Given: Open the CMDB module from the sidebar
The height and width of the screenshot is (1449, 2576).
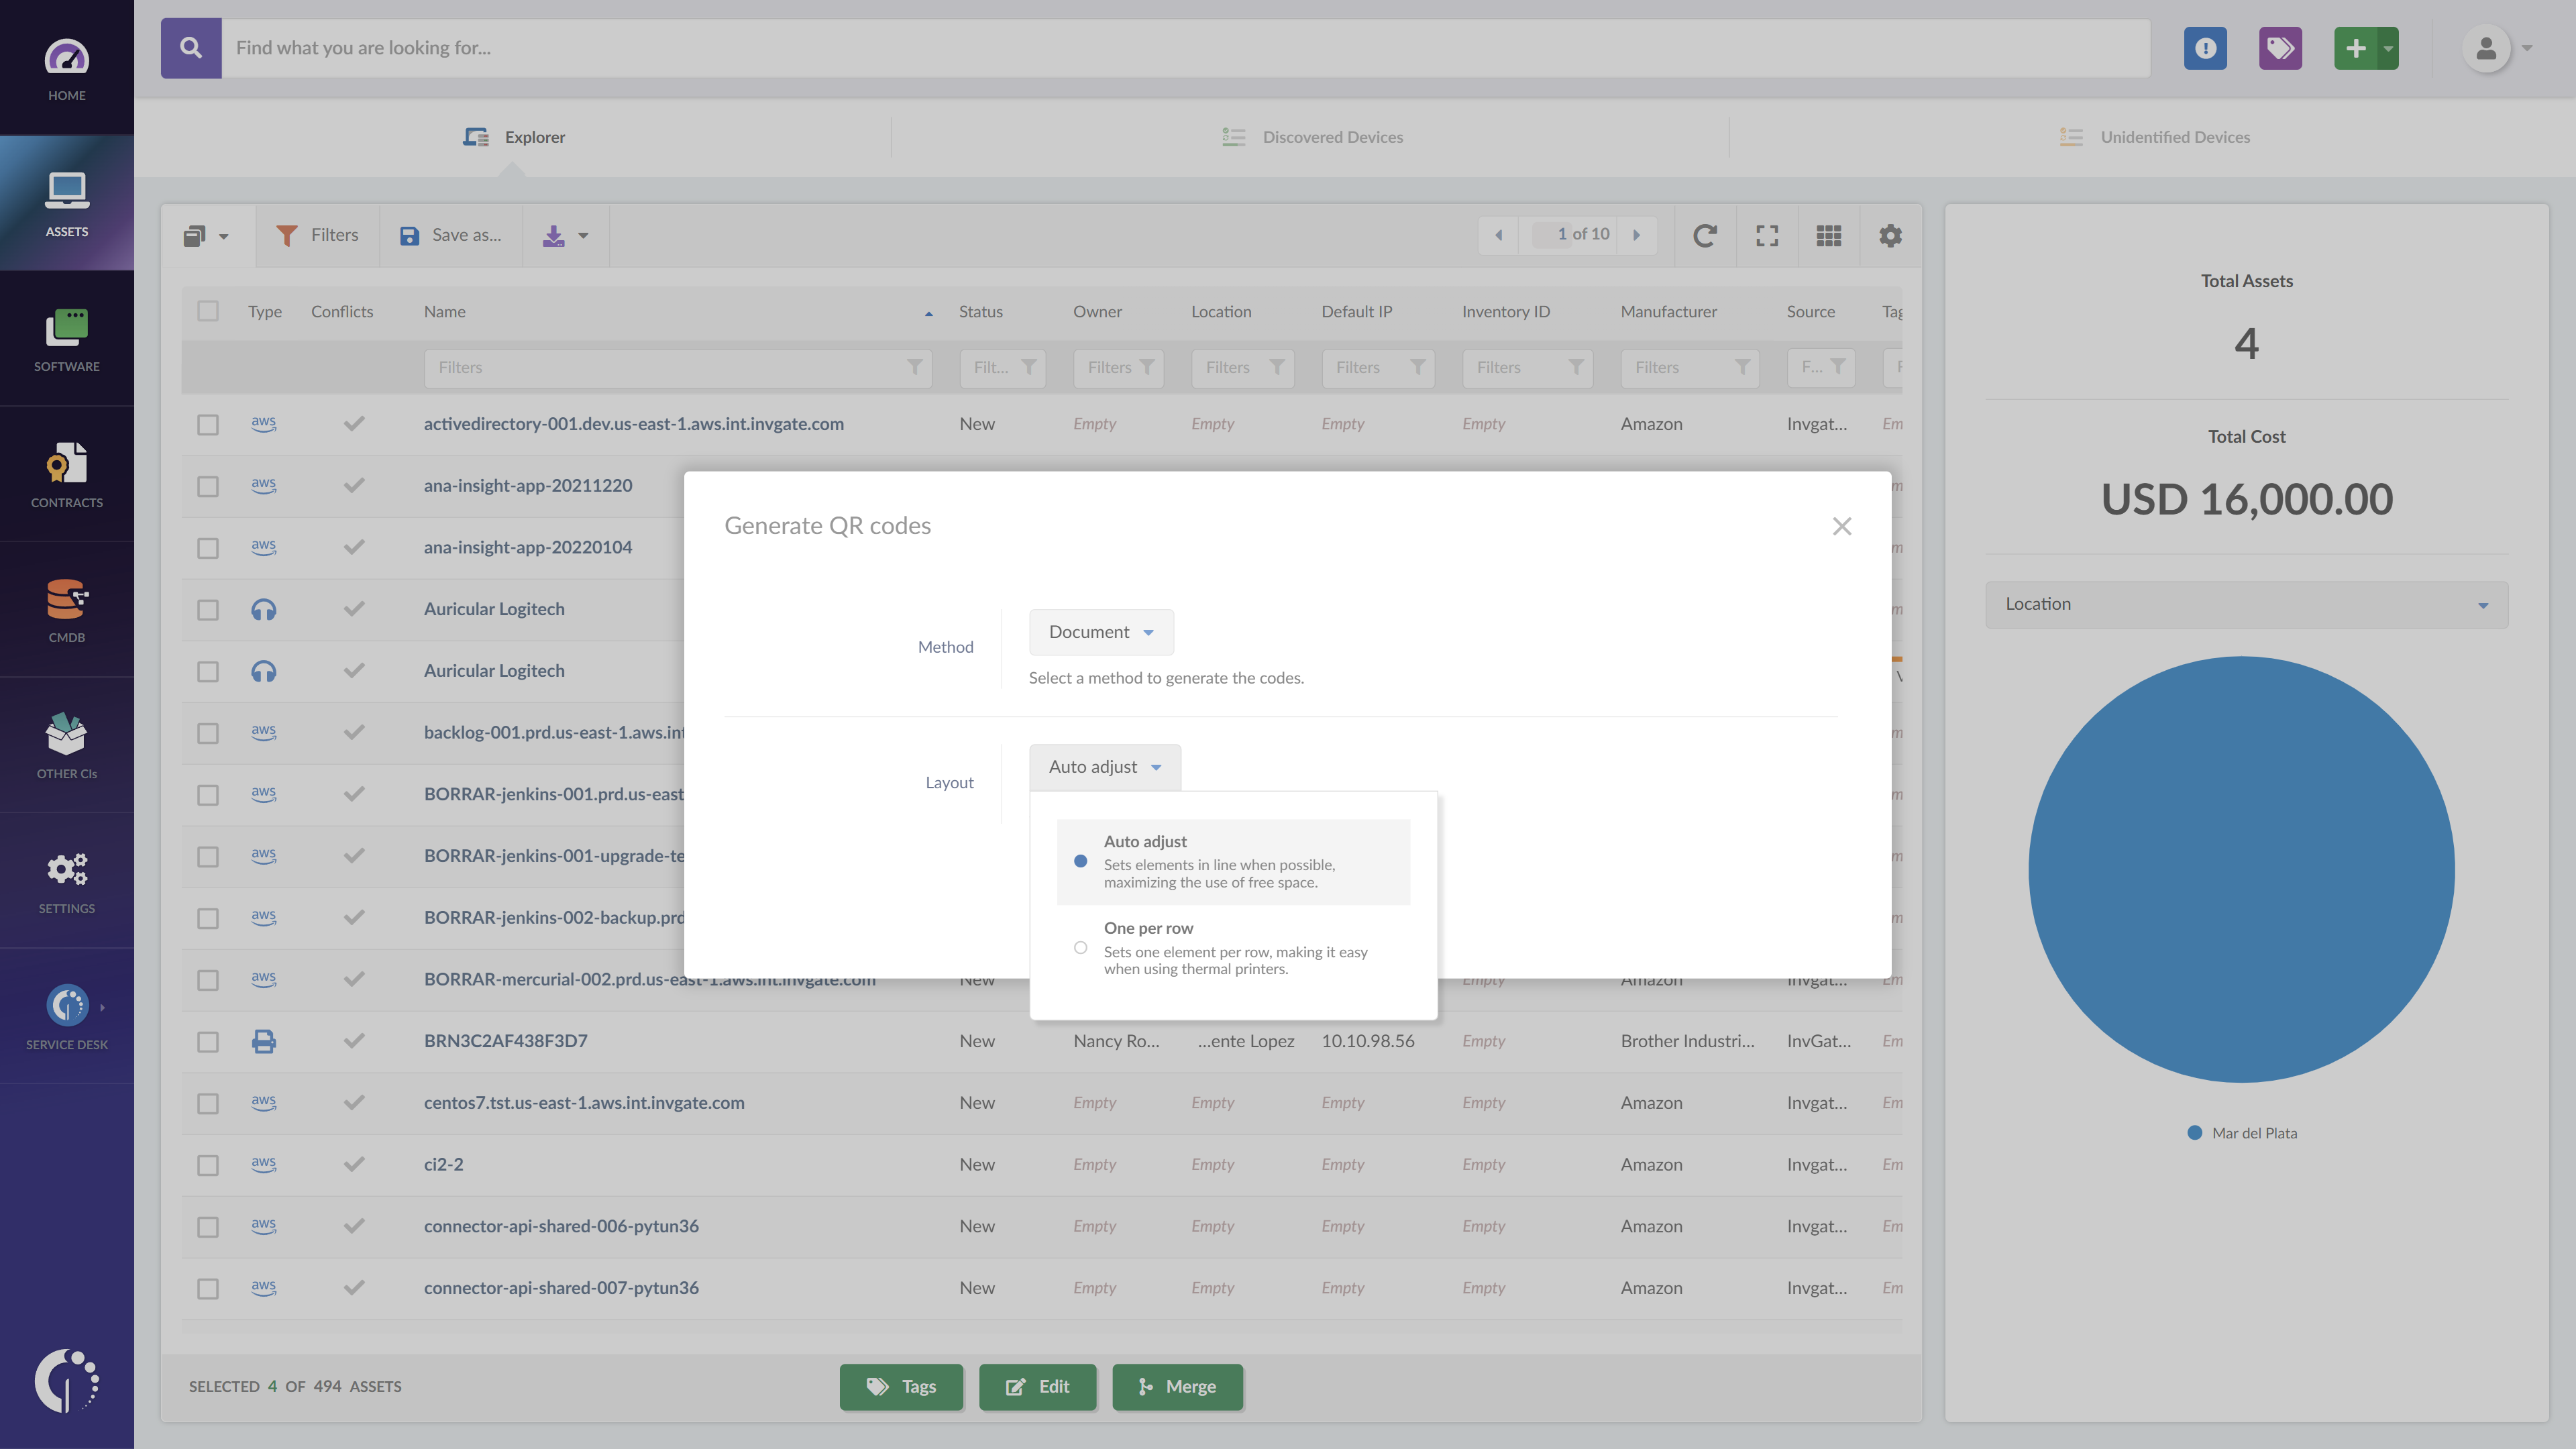Looking at the screenshot, I should (x=66, y=608).
